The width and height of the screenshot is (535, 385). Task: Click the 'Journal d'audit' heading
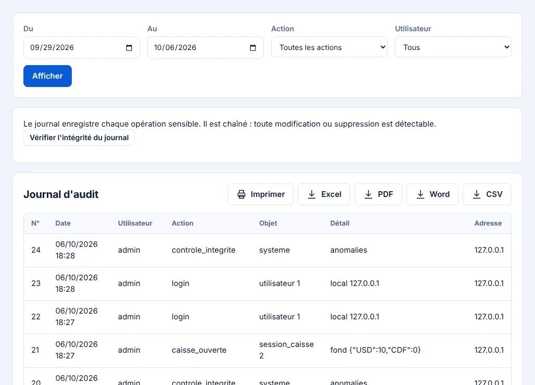coord(61,194)
